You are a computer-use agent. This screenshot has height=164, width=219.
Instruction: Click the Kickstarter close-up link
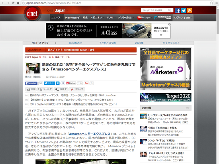click(75, 43)
